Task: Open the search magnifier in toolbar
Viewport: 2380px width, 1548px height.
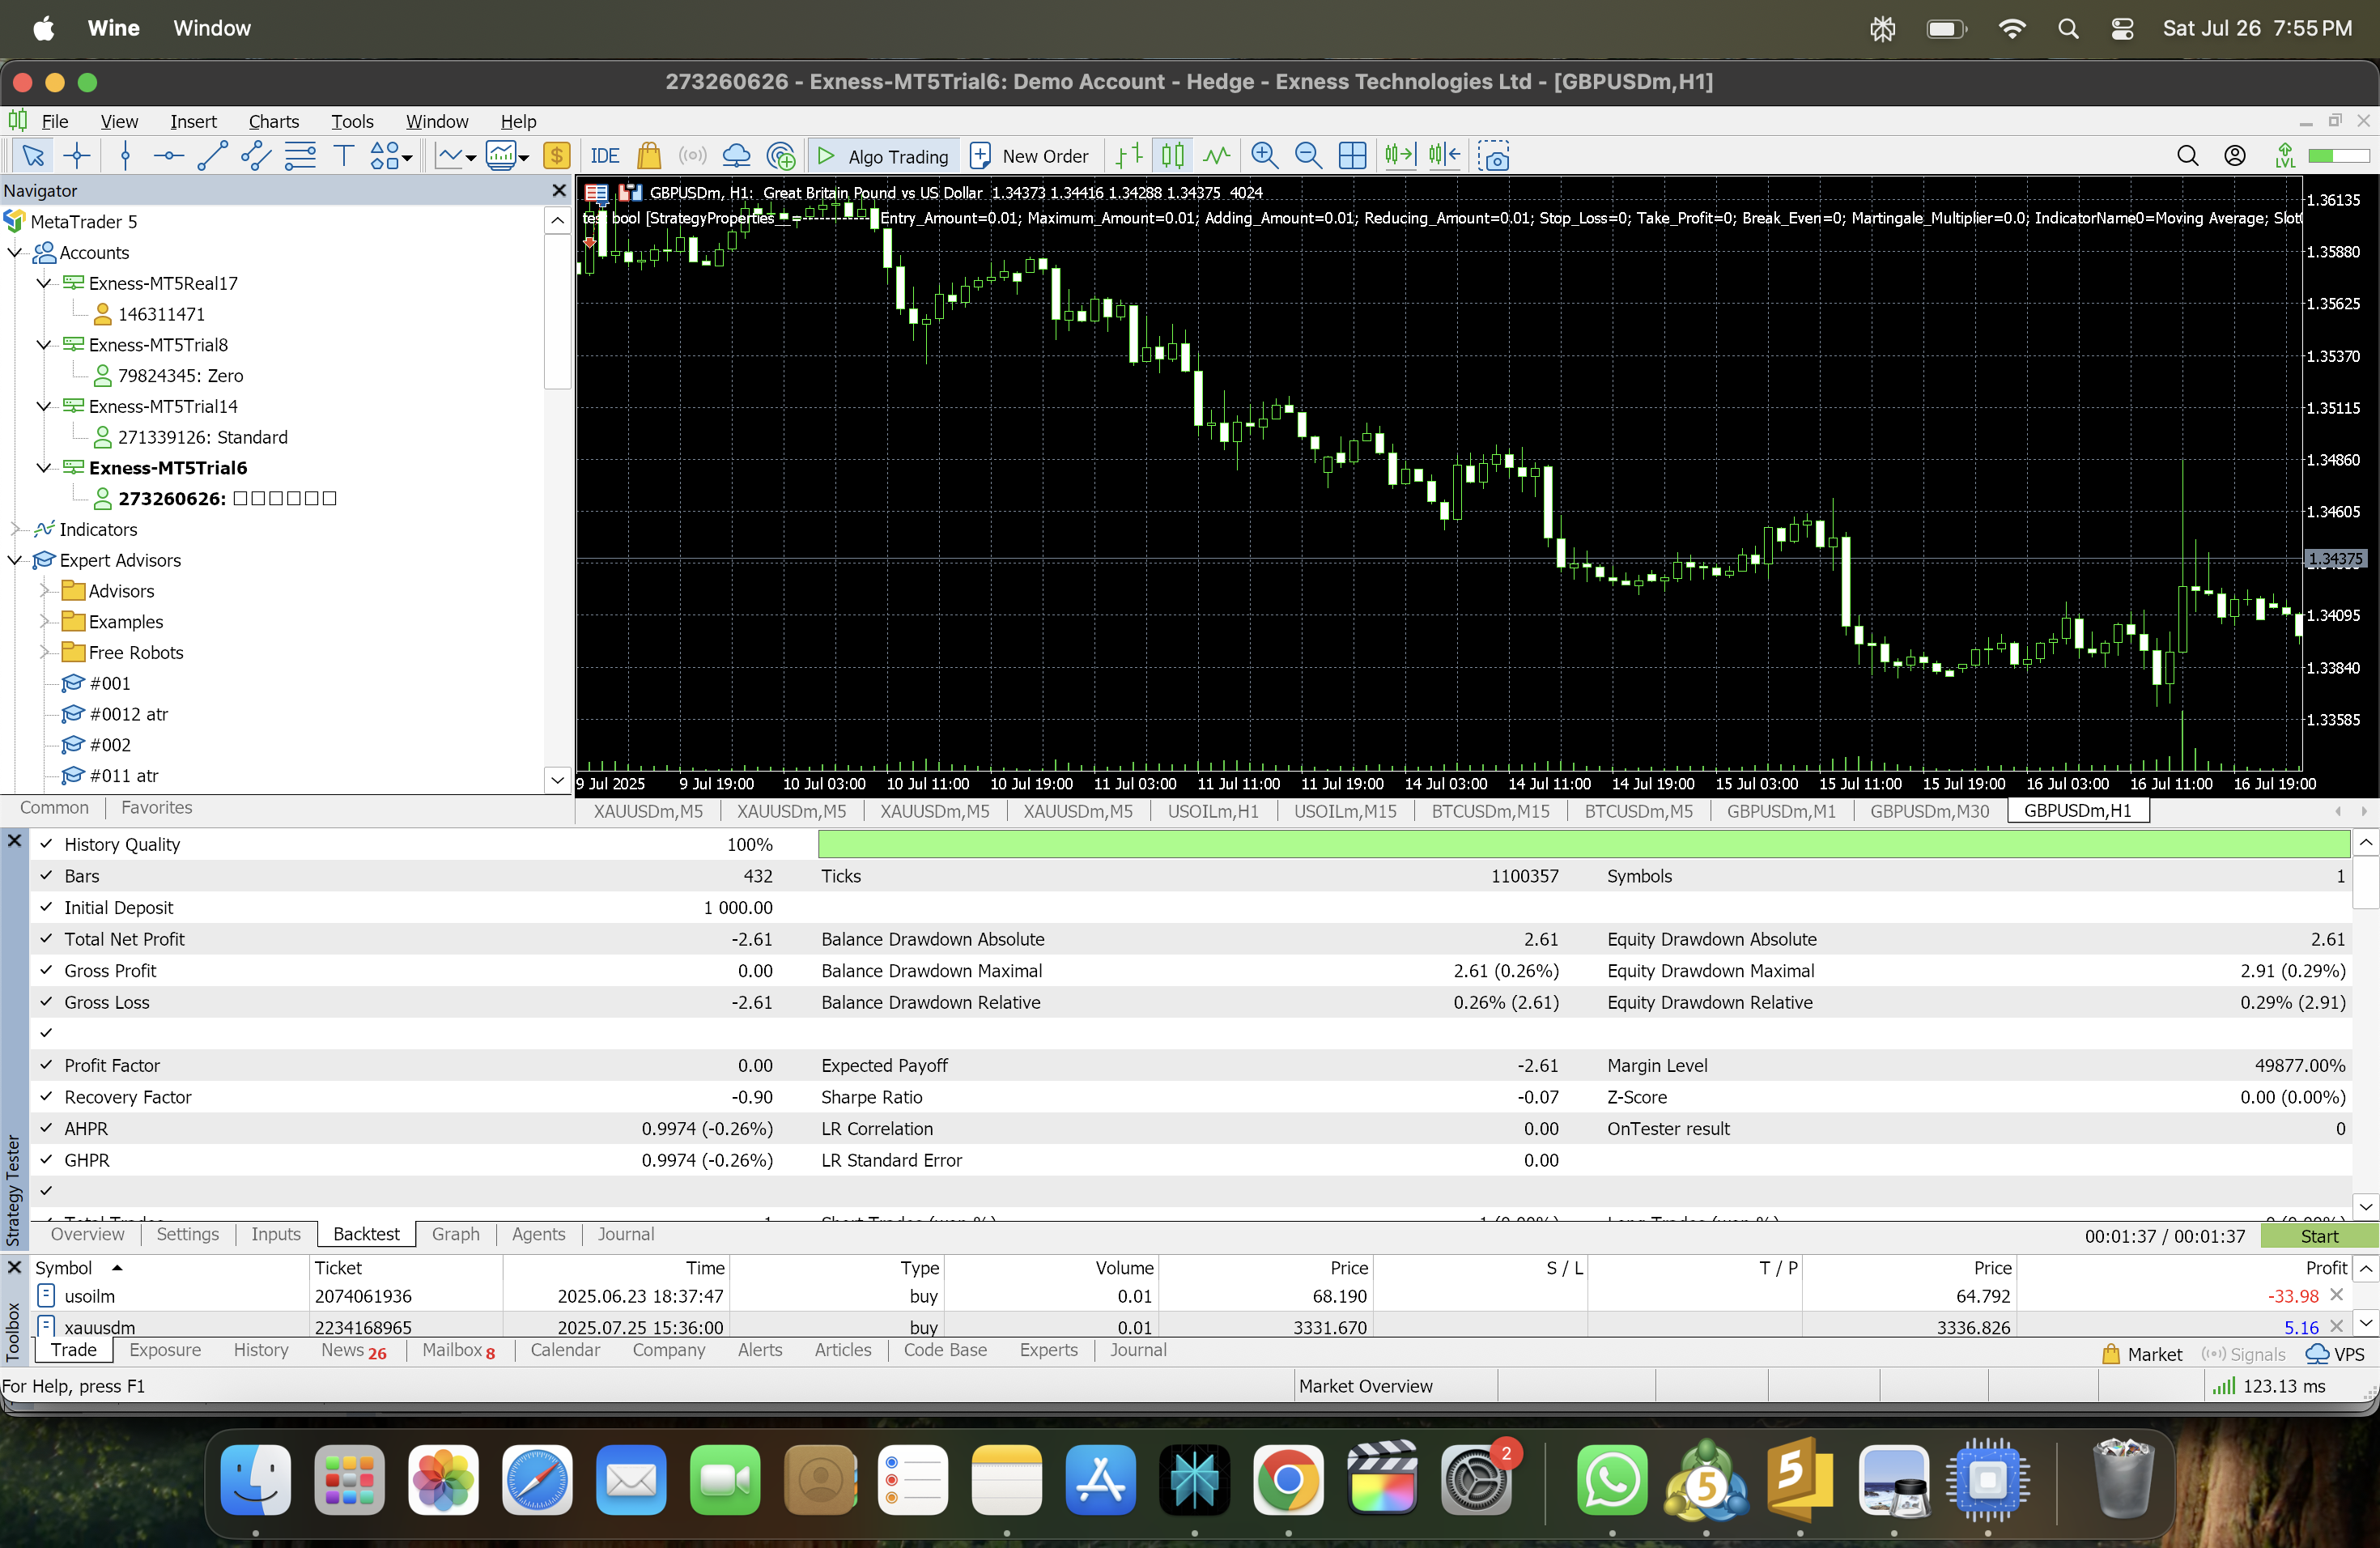Action: click(x=2187, y=156)
